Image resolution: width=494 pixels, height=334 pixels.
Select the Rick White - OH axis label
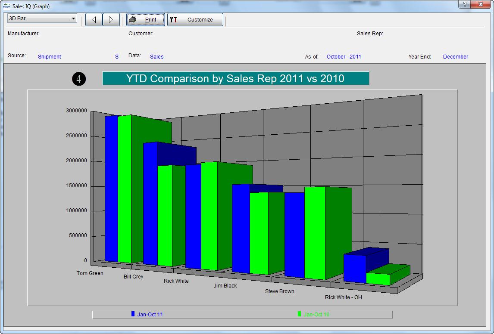[344, 297]
